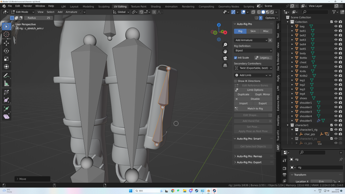
Task: Uncheck character1 collection checkbox
Action: coord(332,125)
